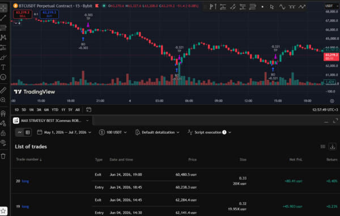Select the arrow pointer in the floating toolbar

click(x=271, y=7)
